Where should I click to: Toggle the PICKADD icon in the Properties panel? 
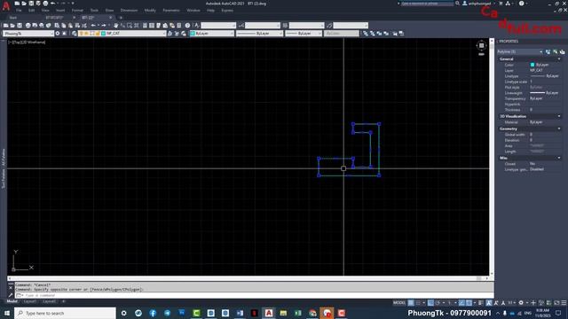coord(548,51)
